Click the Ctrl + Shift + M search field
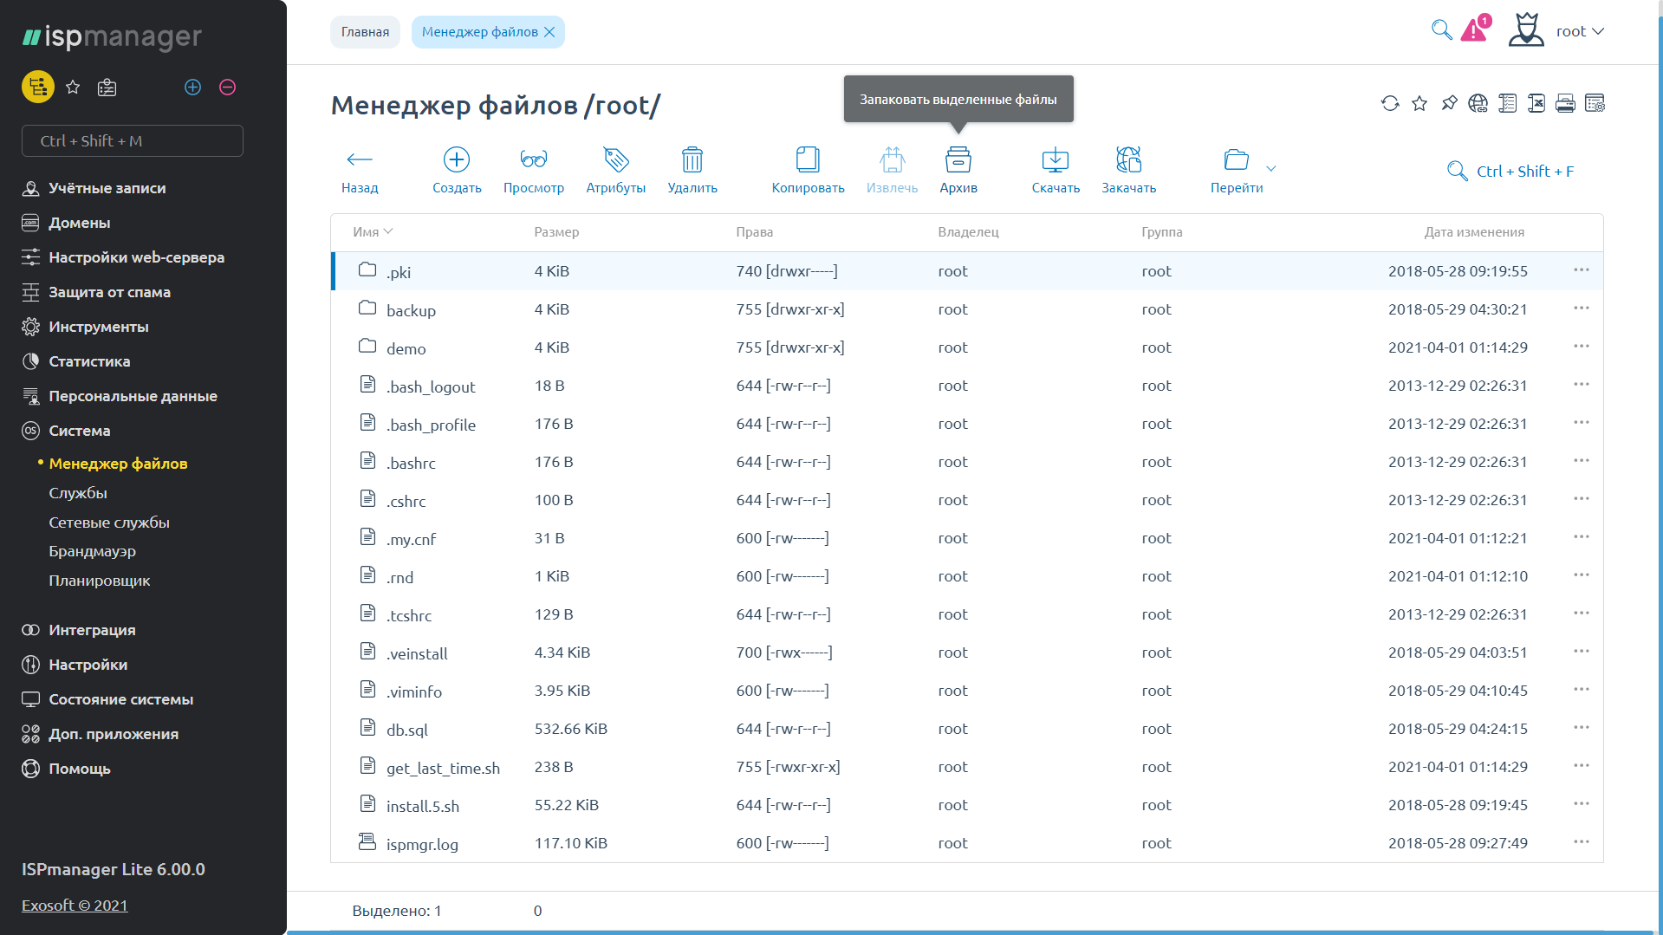The width and height of the screenshot is (1663, 935). click(133, 141)
